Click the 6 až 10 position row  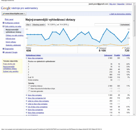(x=77, y=77)
